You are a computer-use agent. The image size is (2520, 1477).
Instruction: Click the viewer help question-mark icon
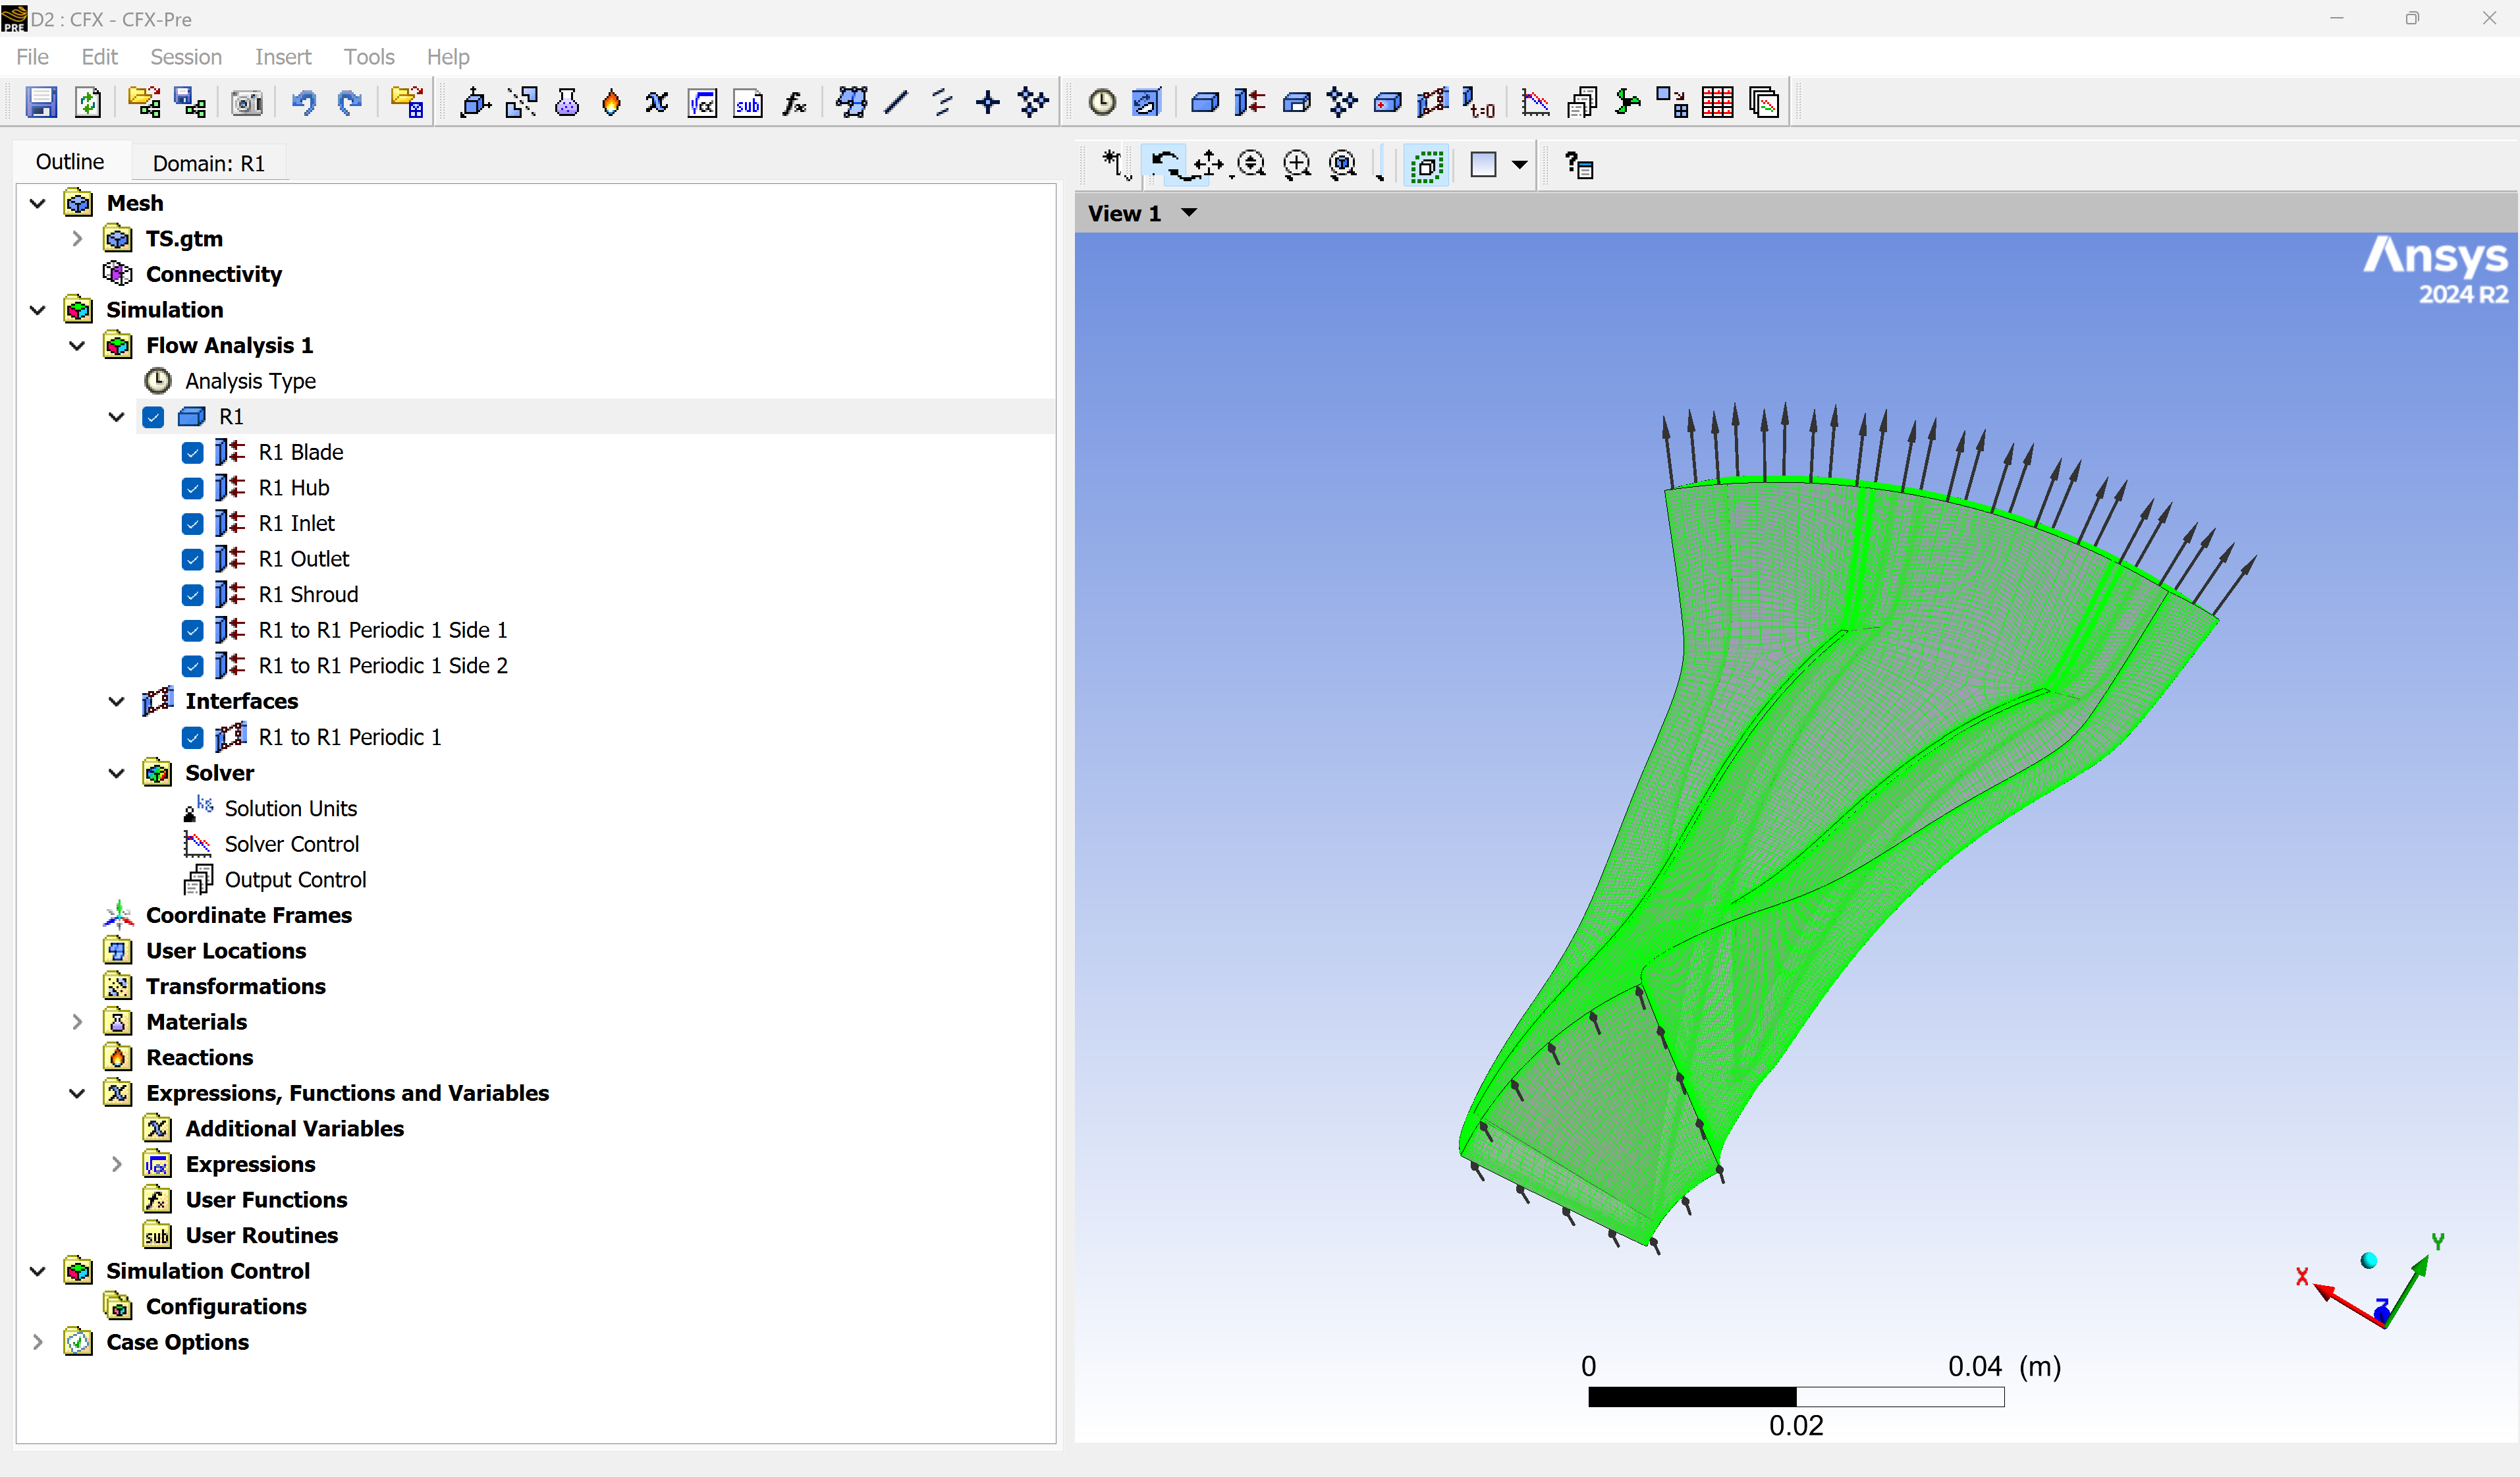(x=1579, y=165)
